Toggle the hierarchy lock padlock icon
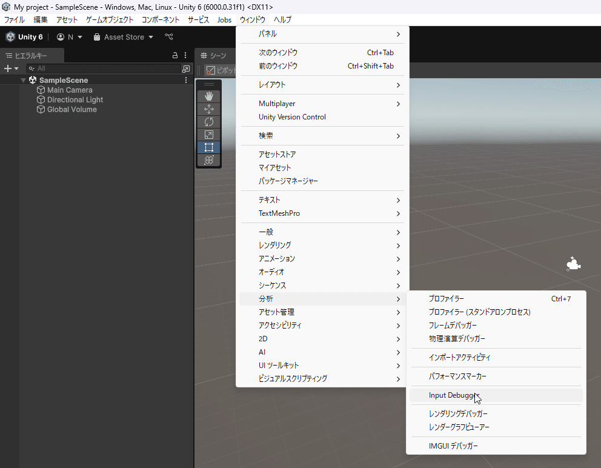 [x=174, y=55]
